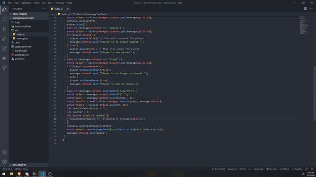This screenshot has width=316, height=177.
Task: Click the code minimap preview
Action: [304, 25]
